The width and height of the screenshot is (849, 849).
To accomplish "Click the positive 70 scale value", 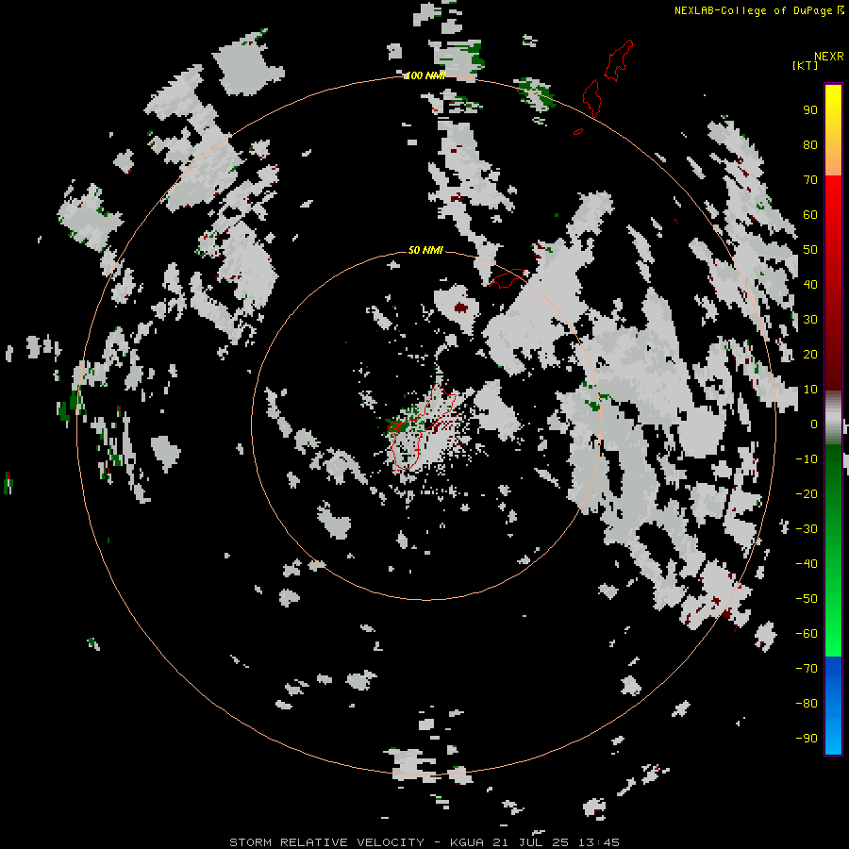I will (x=810, y=180).
